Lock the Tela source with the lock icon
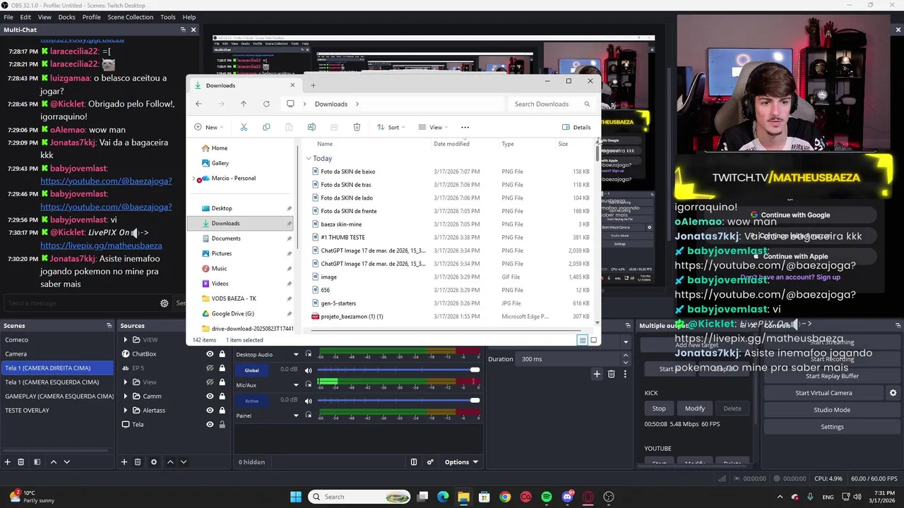 [x=222, y=425]
